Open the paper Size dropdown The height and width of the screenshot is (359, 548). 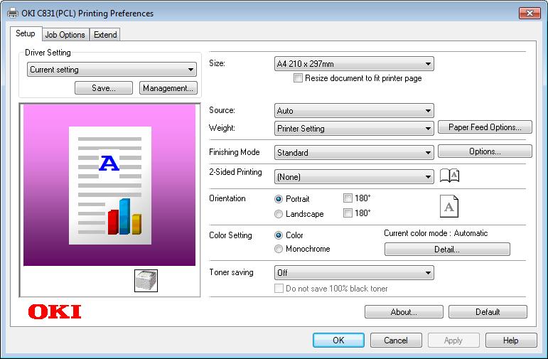coord(354,64)
